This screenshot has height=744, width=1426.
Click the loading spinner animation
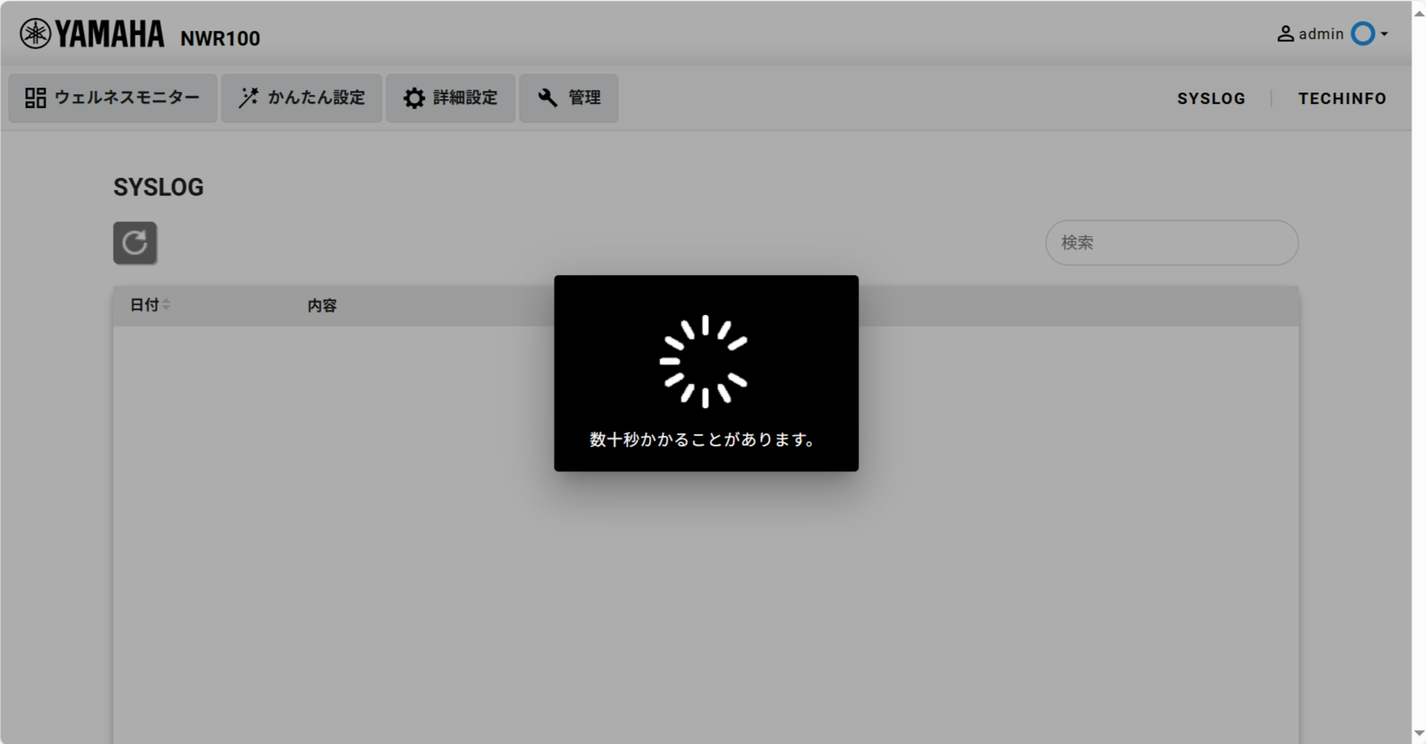704,361
